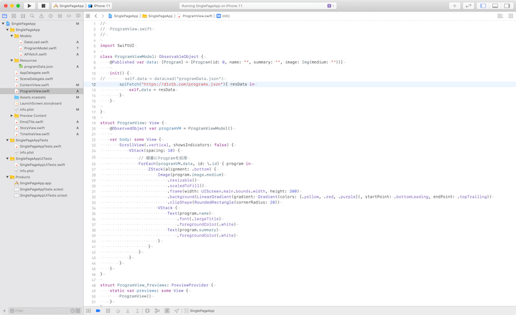Open SinglePageApp folder breadcrumb
The width and height of the screenshot is (516, 315).
tap(157, 16)
